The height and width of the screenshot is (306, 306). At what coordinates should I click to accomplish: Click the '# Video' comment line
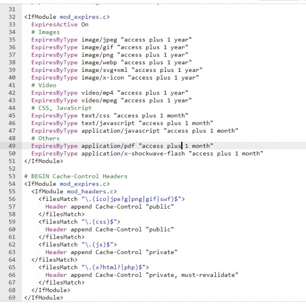[x=44, y=85]
